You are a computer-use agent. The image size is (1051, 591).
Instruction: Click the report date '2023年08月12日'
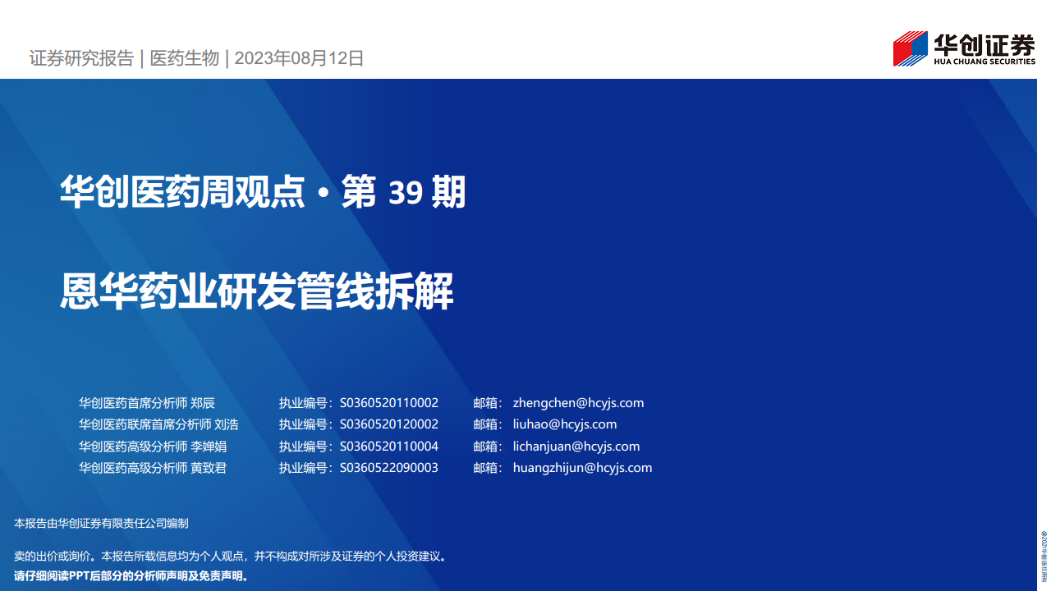[300, 58]
